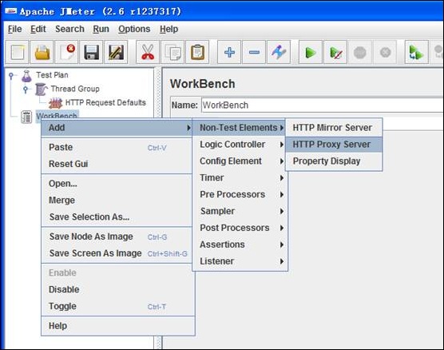Image resolution: width=444 pixels, height=350 pixels.
Task: Expand the Config Element submenu
Action: [240, 161]
